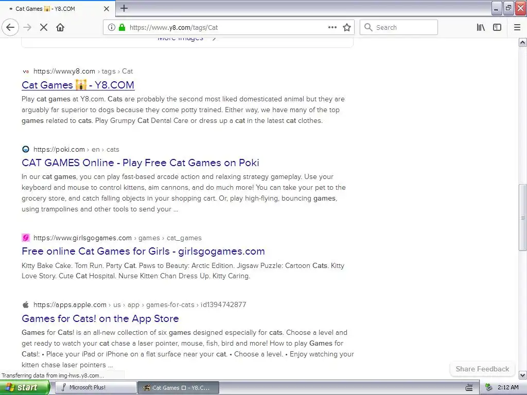Click the https://poki.com breadcrumb text
This screenshot has width=527, height=395.
[59, 149]
